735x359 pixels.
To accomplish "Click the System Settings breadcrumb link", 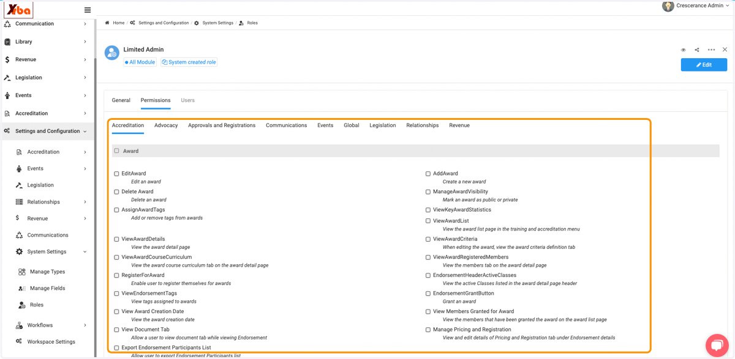I will pyautogui.click(x=218, y=23).
